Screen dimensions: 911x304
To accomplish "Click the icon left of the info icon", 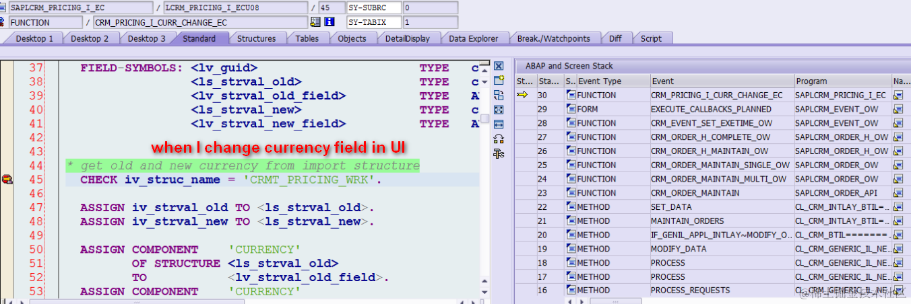I will tap(315, 22).
